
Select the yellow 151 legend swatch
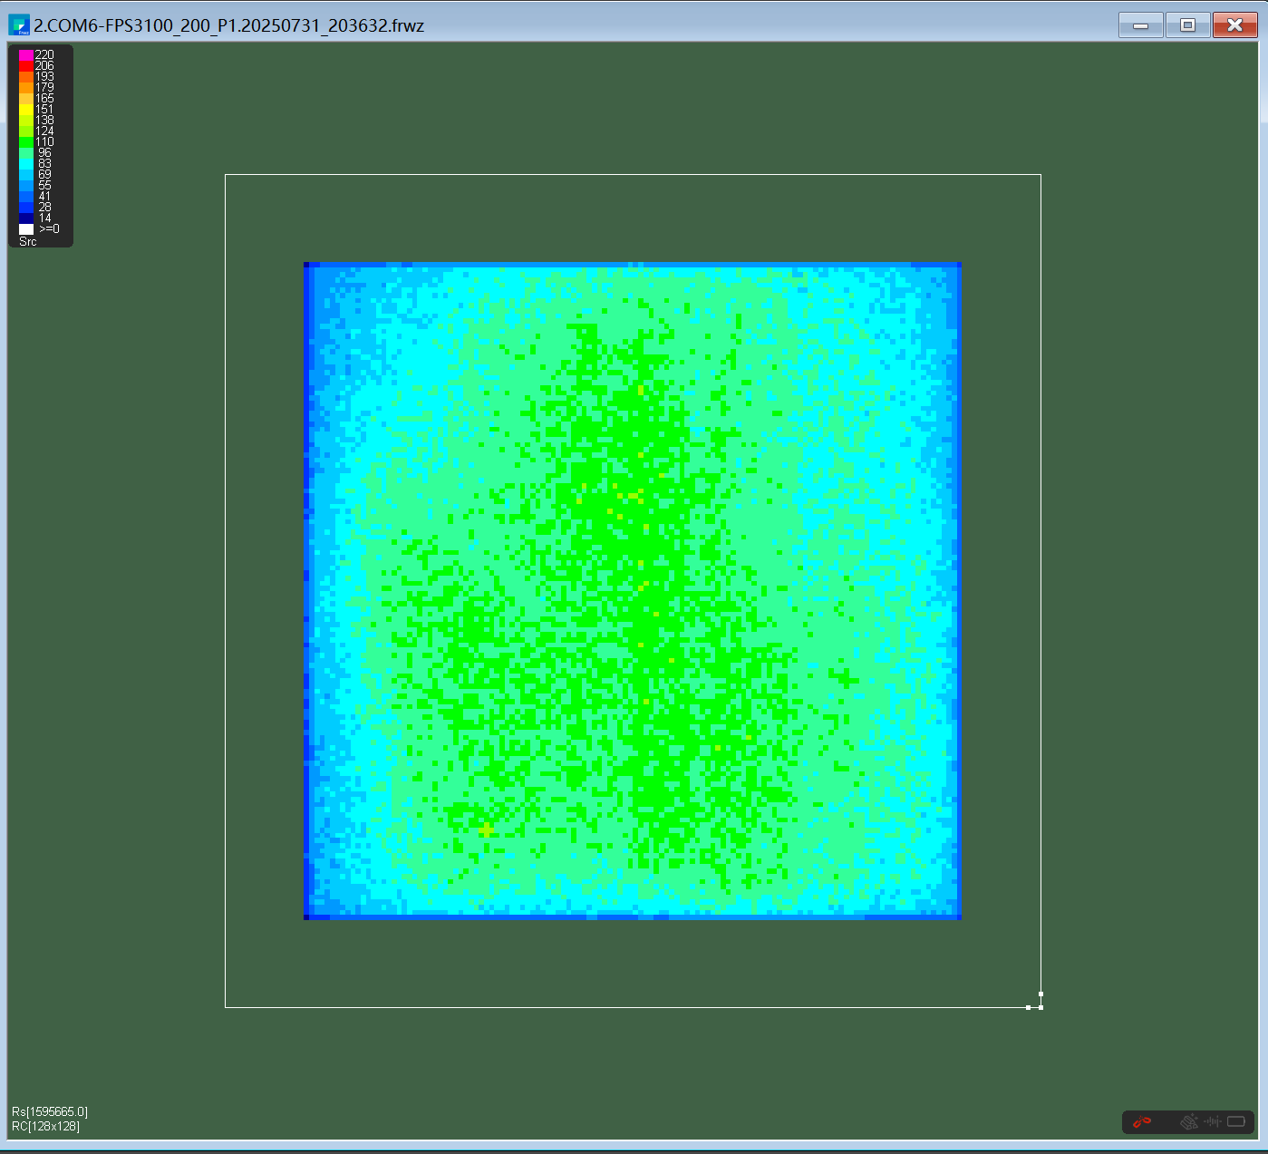[26, 110]
